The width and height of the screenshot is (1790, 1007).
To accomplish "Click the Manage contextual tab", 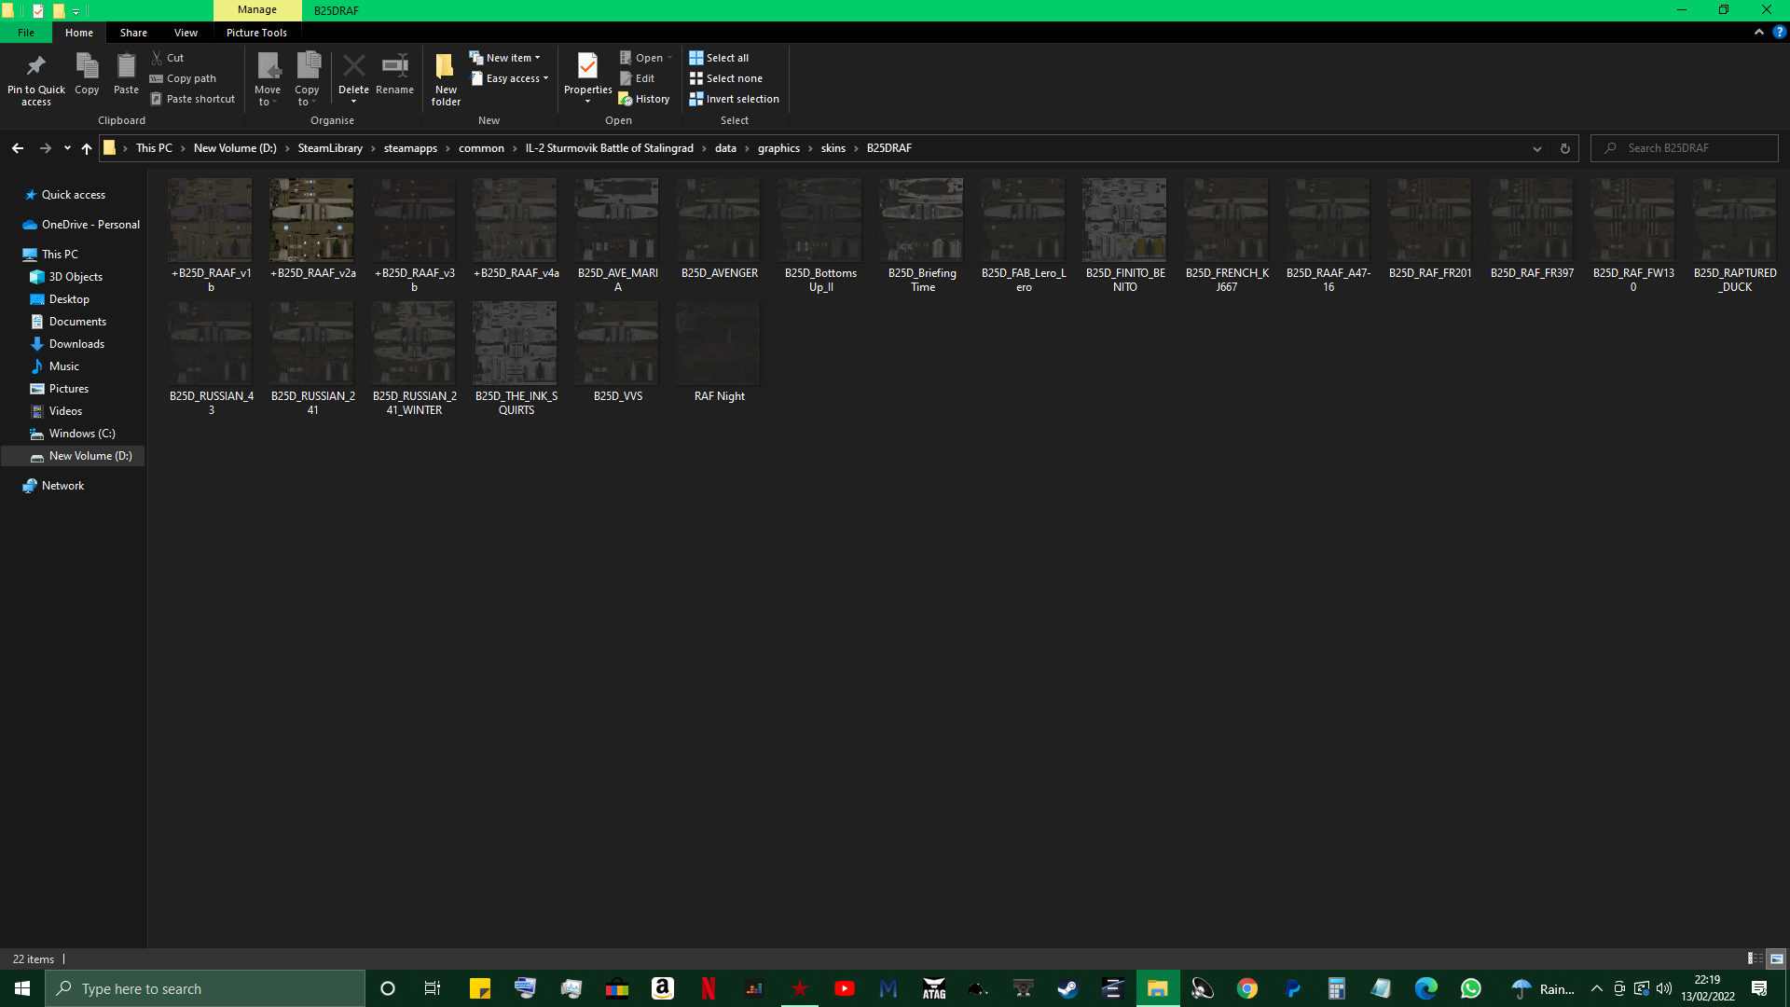I will [x=257, y=10].
